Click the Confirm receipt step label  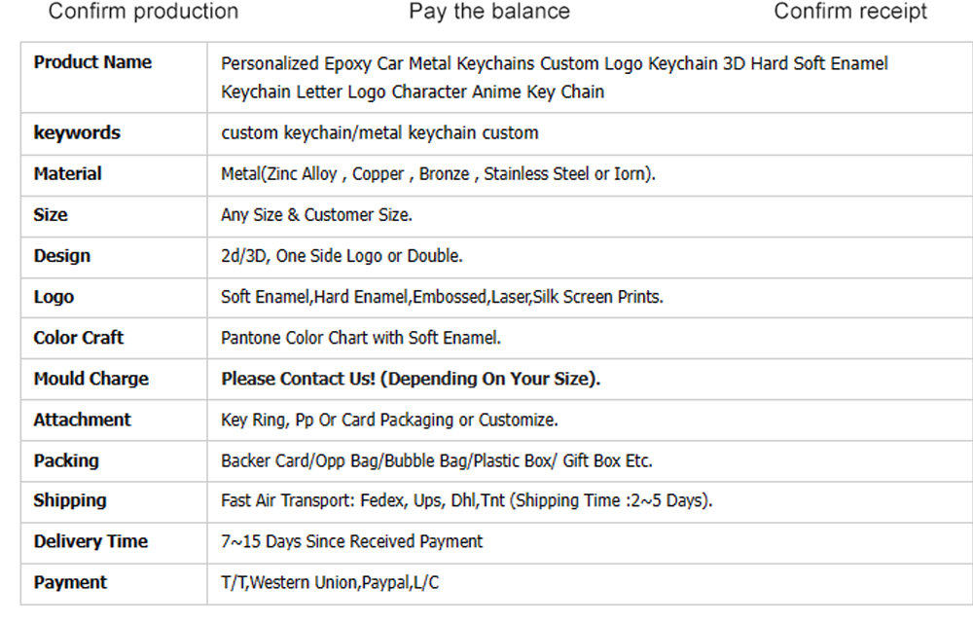[850, 11]
